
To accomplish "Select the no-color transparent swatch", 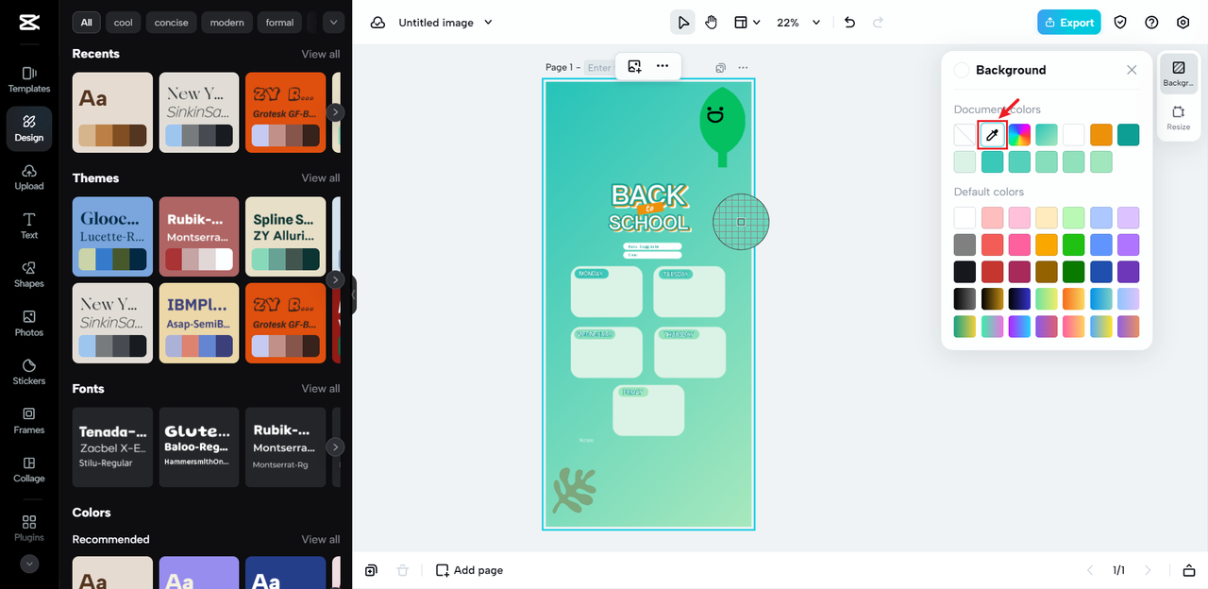I will tap(965, 135).
